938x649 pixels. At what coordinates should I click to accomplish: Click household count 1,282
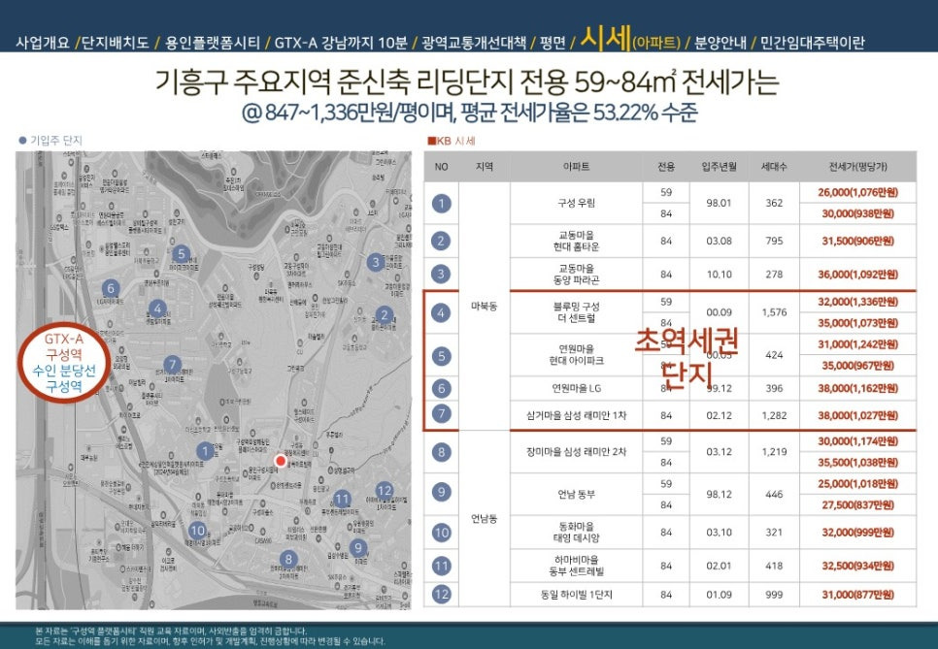pyautogui.click(x=774, y=415)
